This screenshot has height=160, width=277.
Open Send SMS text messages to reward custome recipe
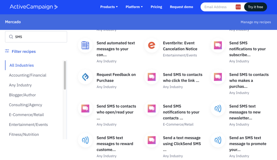point(115,144)
